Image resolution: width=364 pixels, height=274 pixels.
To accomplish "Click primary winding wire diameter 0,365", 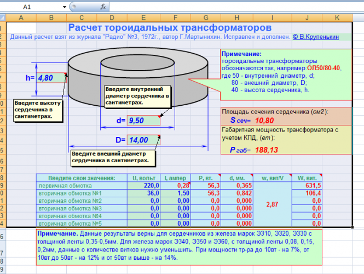I will [237, 185].
